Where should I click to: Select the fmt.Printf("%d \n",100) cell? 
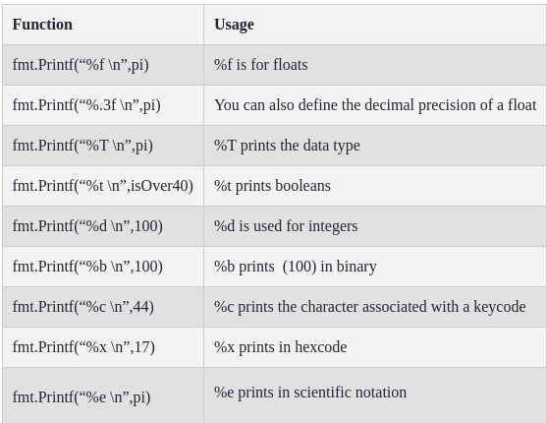(x=103, y=226)
